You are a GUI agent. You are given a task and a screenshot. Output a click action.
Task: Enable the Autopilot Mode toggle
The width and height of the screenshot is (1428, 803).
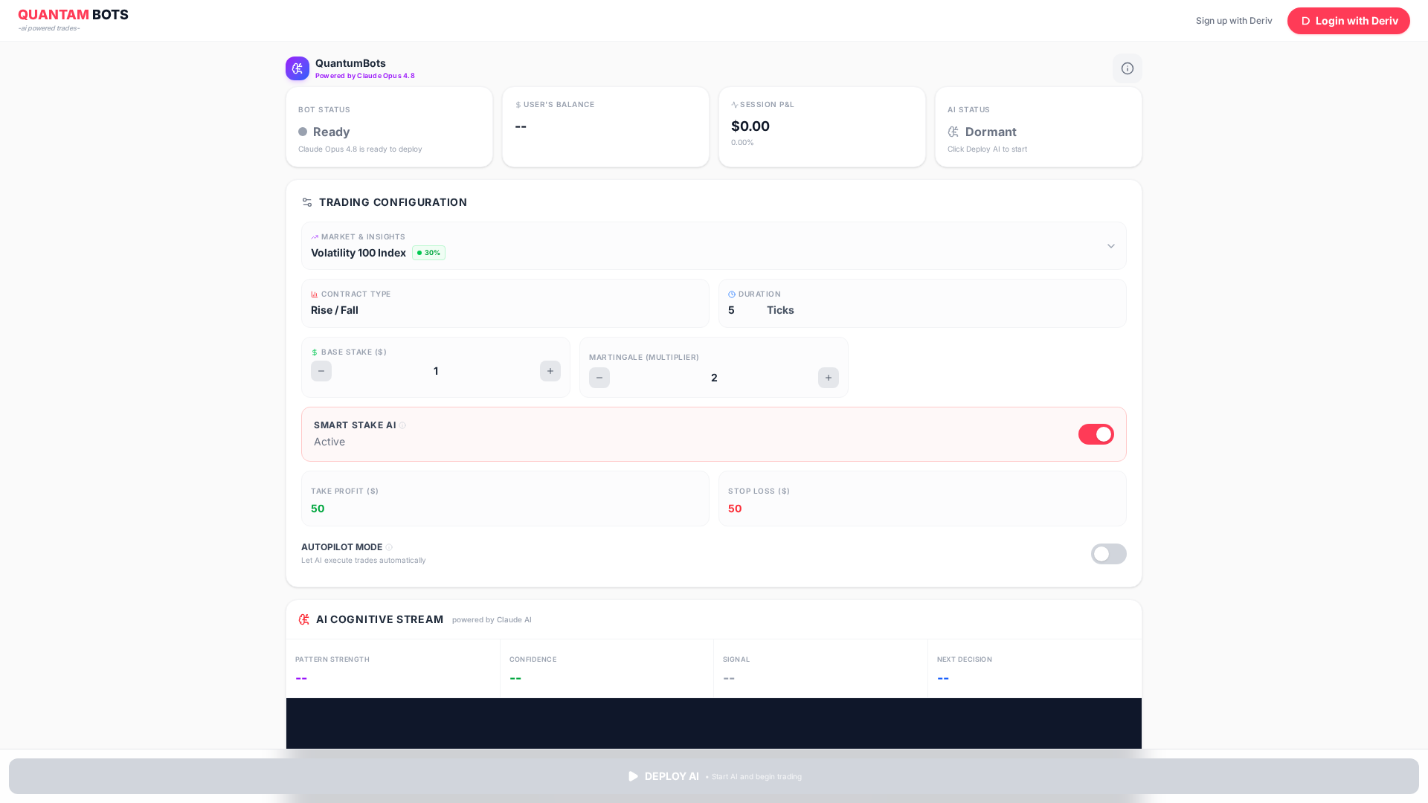1109,554
